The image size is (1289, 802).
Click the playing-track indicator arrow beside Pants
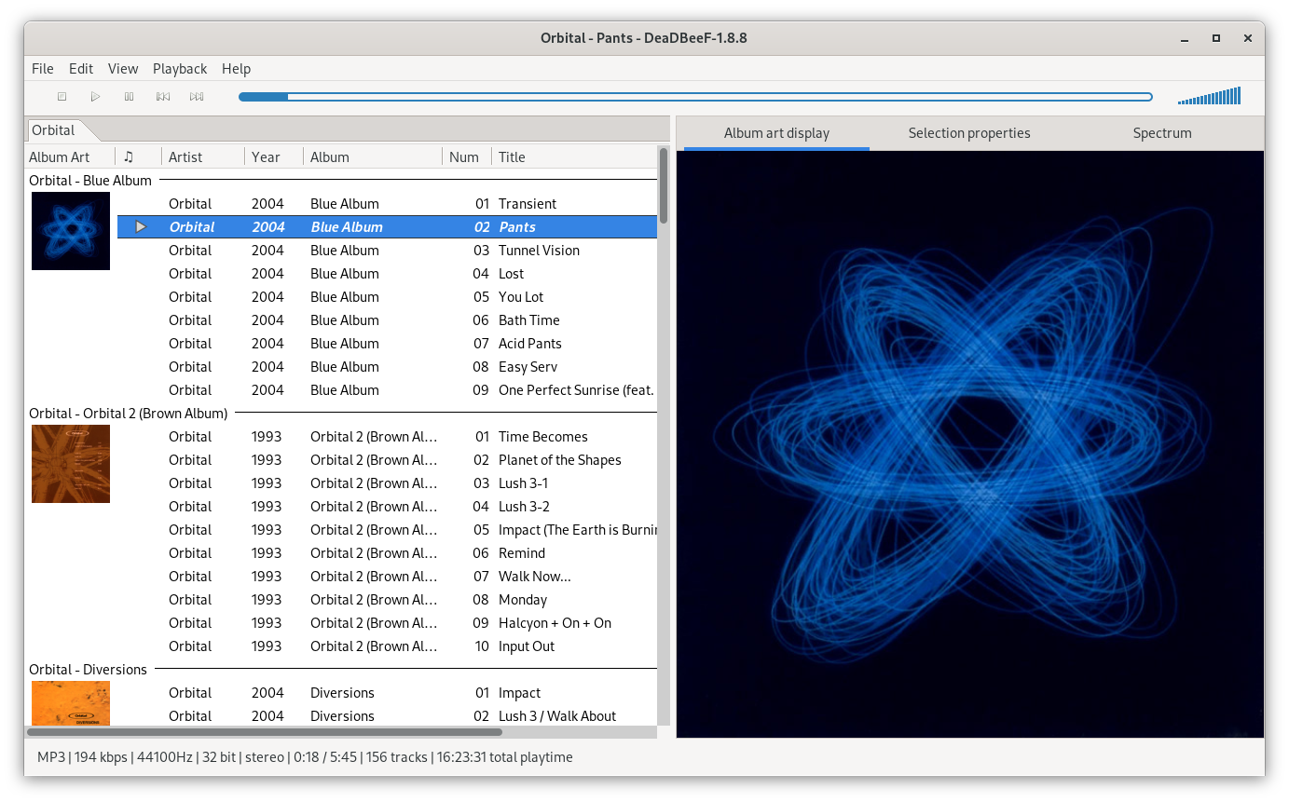coord(140,226)
